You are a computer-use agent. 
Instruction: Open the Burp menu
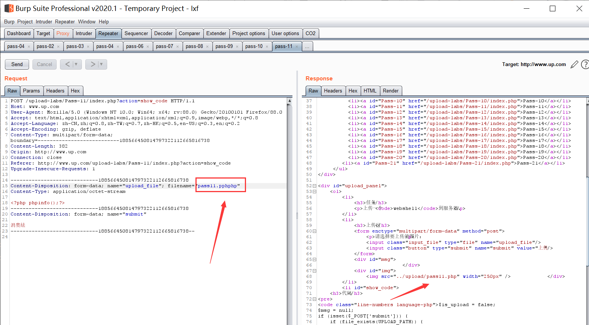pos(9,22)
